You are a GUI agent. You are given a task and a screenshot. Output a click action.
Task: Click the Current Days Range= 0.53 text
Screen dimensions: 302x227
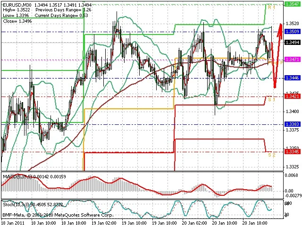pyautogui.click(x=61, y=16)
